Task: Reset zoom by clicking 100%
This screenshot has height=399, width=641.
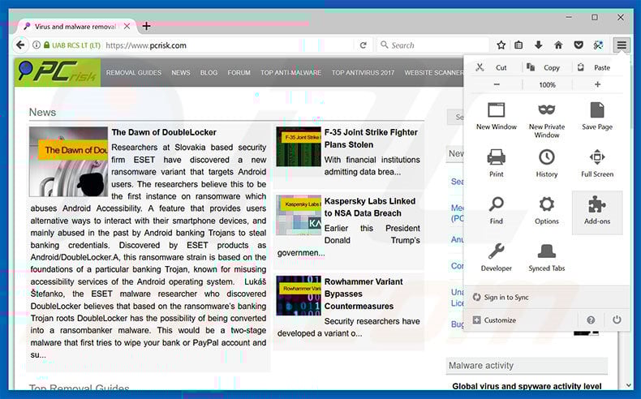Action: point(547,84)
